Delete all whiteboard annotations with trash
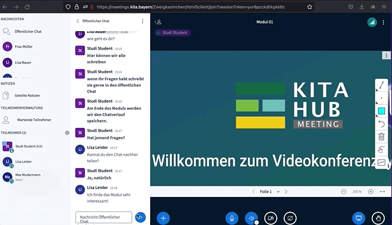Image resolution: width=392 pixels, height=225 pixels. click(x=381, y=137)
